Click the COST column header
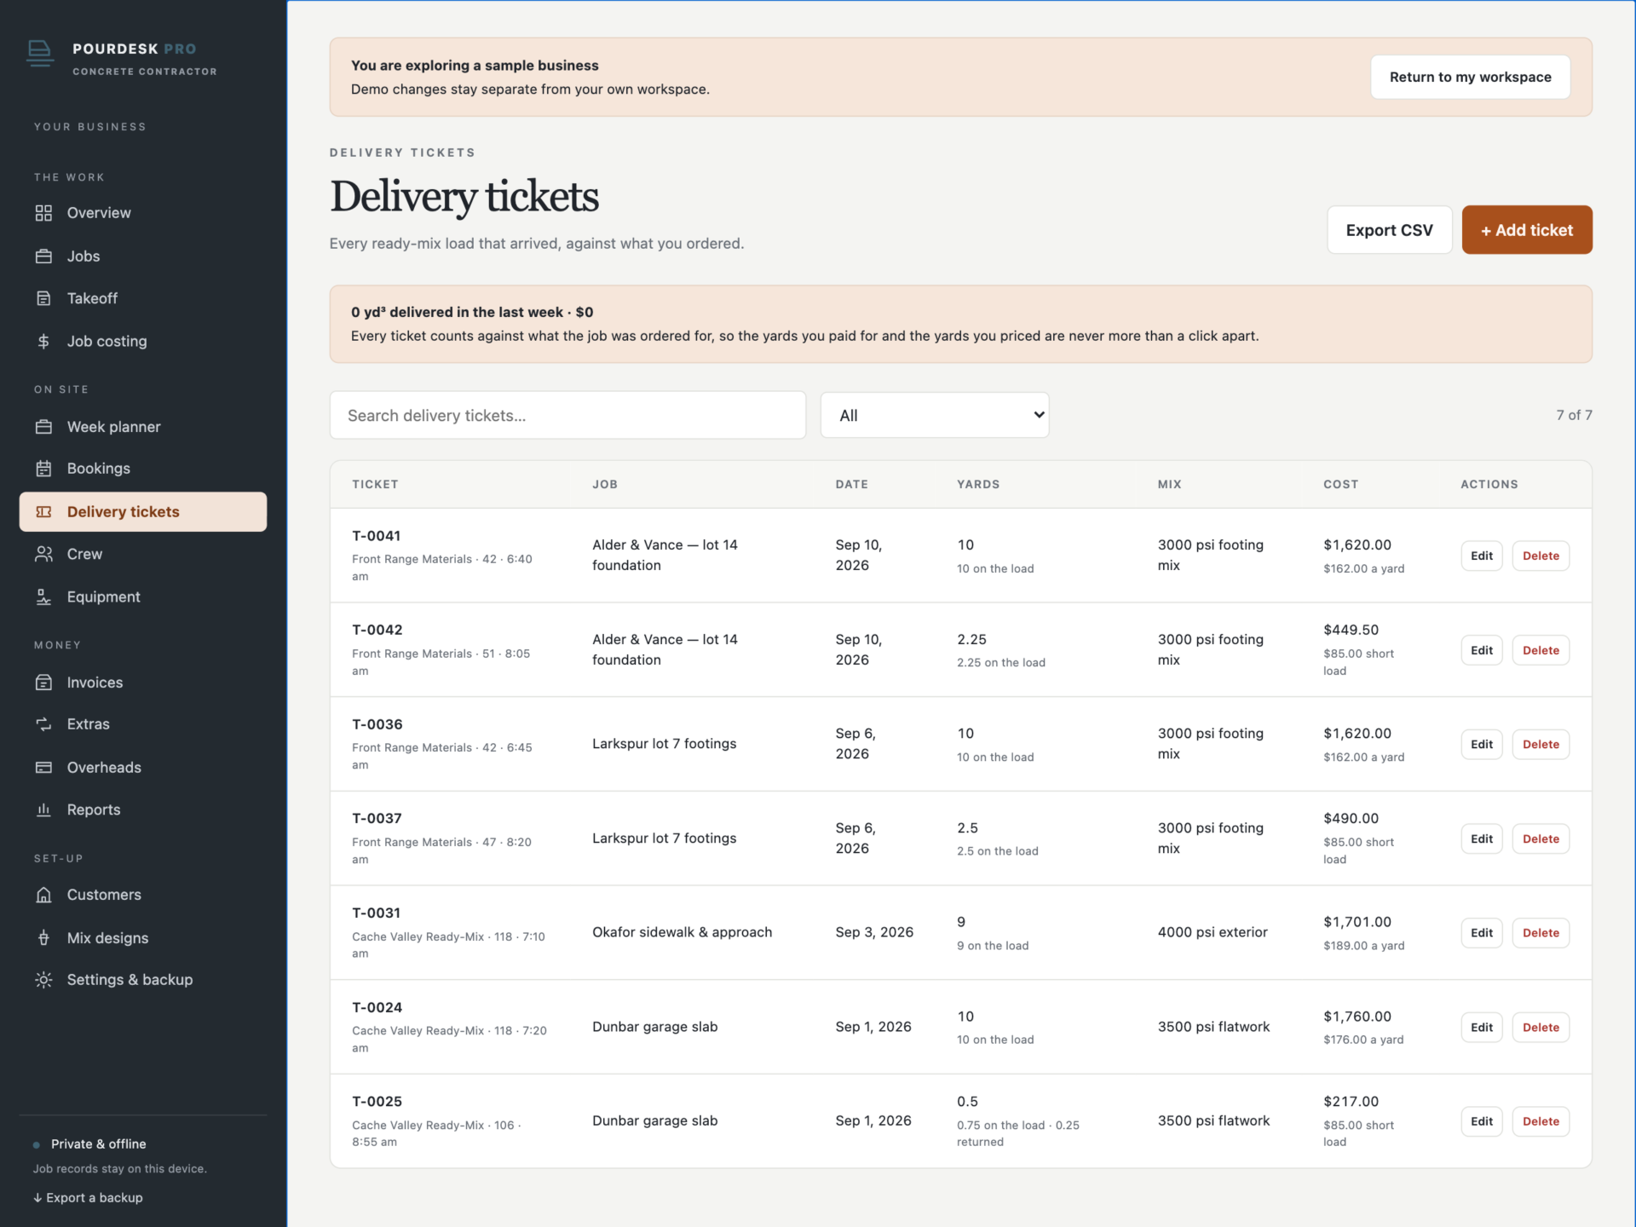This screenshot has height=1227, width=1636. click(x=1340, y=484)
